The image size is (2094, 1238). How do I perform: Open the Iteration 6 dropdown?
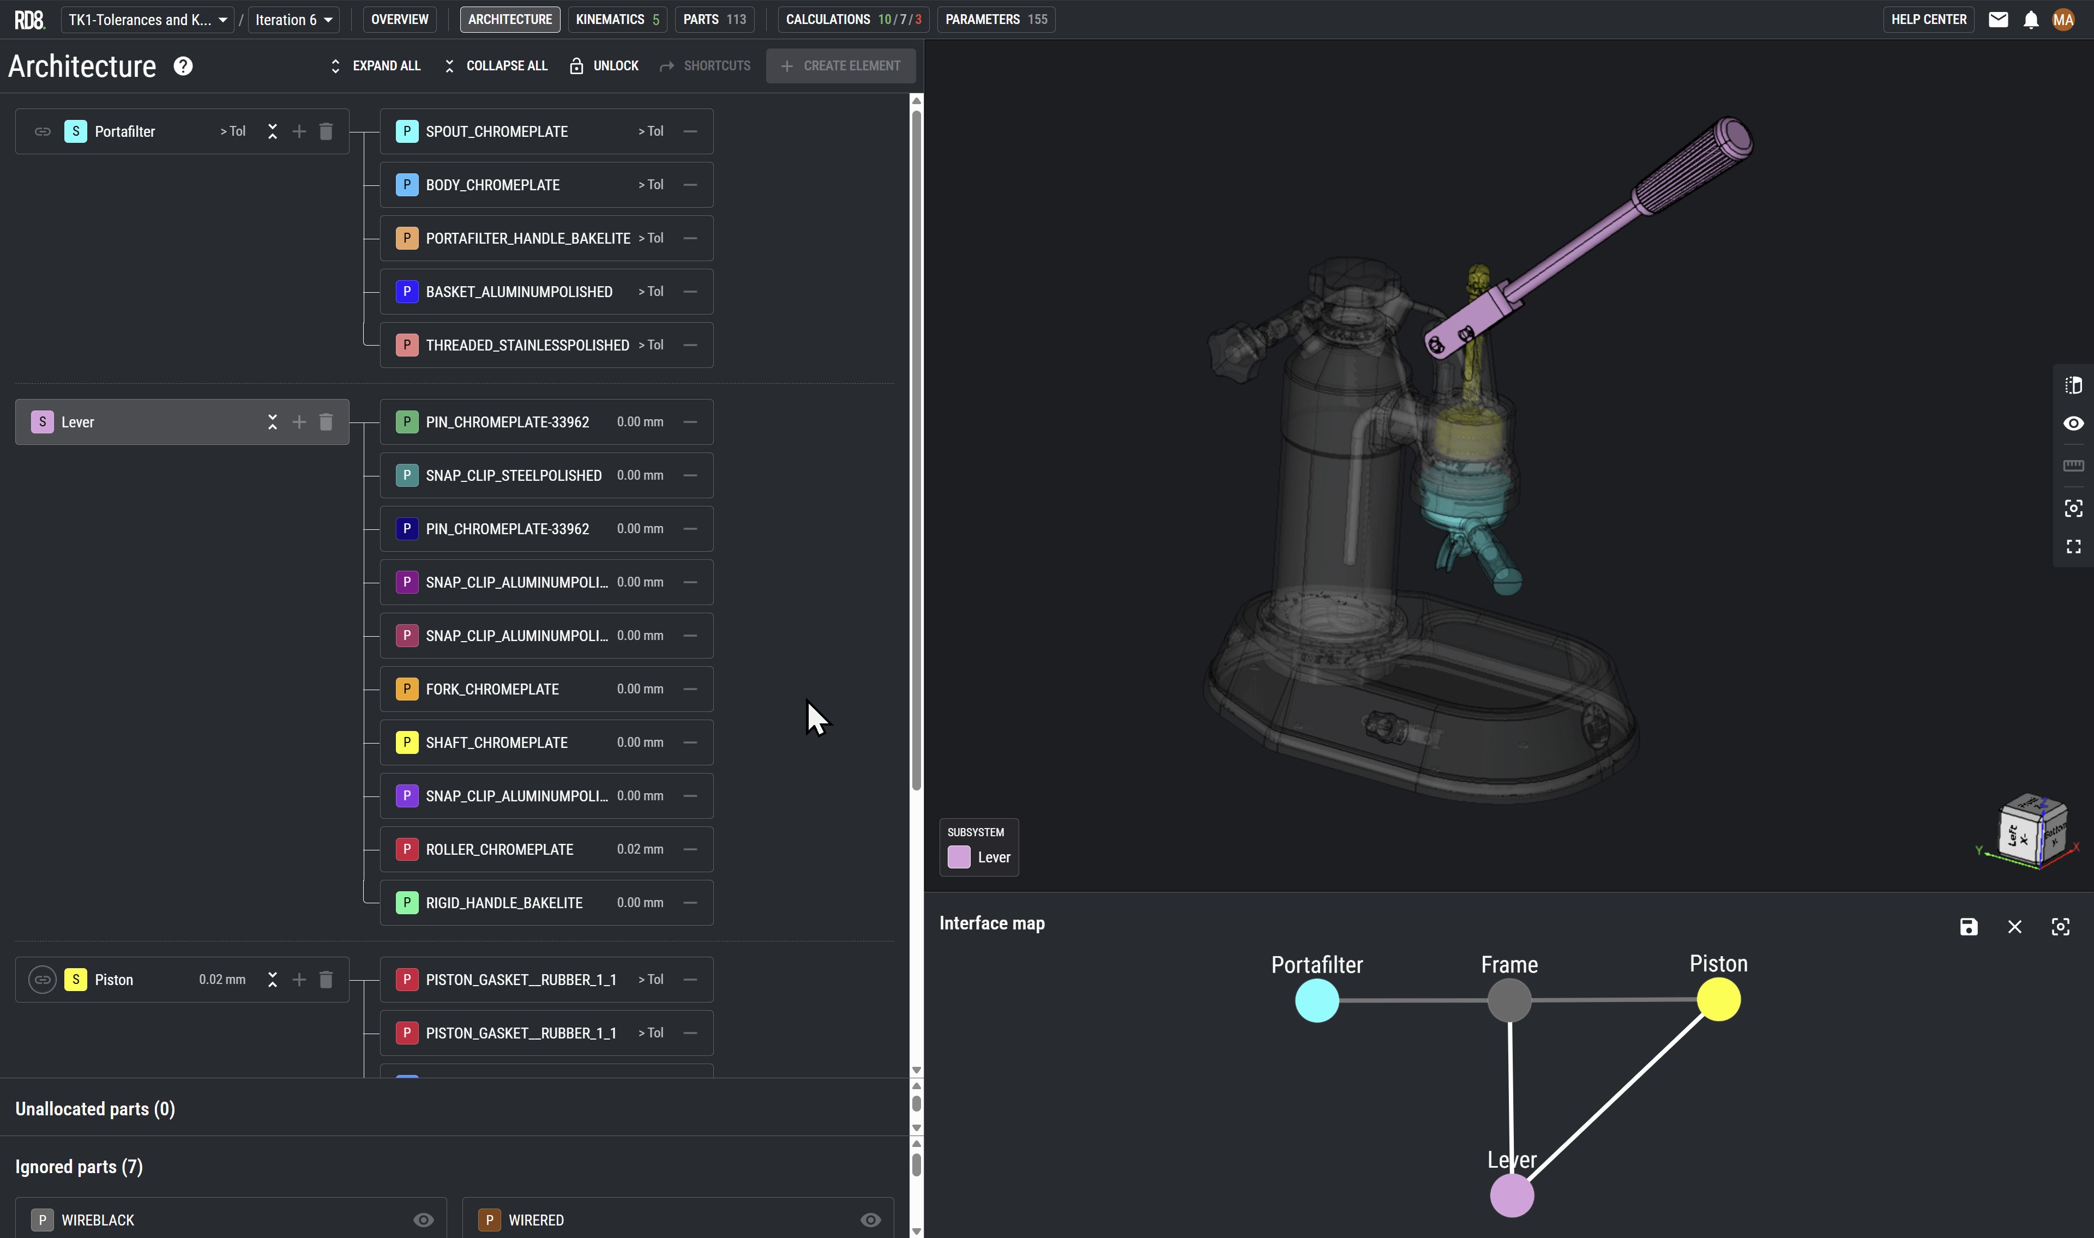(x=294, y=20)
